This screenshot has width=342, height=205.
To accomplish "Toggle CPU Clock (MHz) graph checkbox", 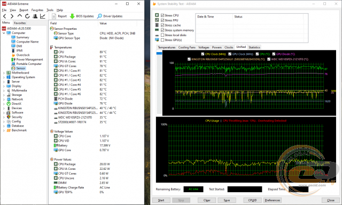I will 203,54.
